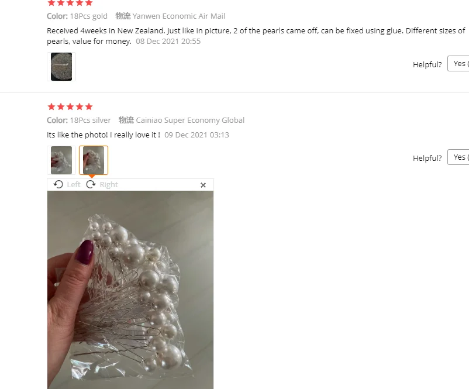
Task: Close the enlarged review photo viewer
Action: point(203,185)
